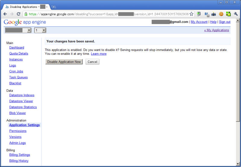The image size is (241, 167).
Task: Bookmark page with the star icon
Action: pyautogui.click(x=191, y=14)
